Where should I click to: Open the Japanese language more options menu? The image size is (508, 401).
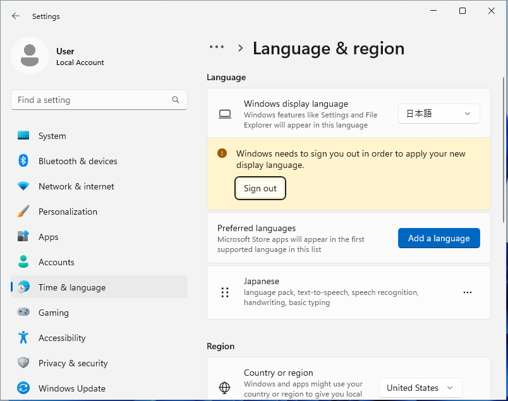(x=468, y=292)
